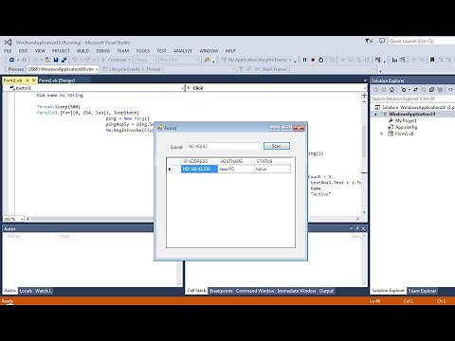Open the DEBUG menu
This screenshot has height=341, width=455.
103,51
